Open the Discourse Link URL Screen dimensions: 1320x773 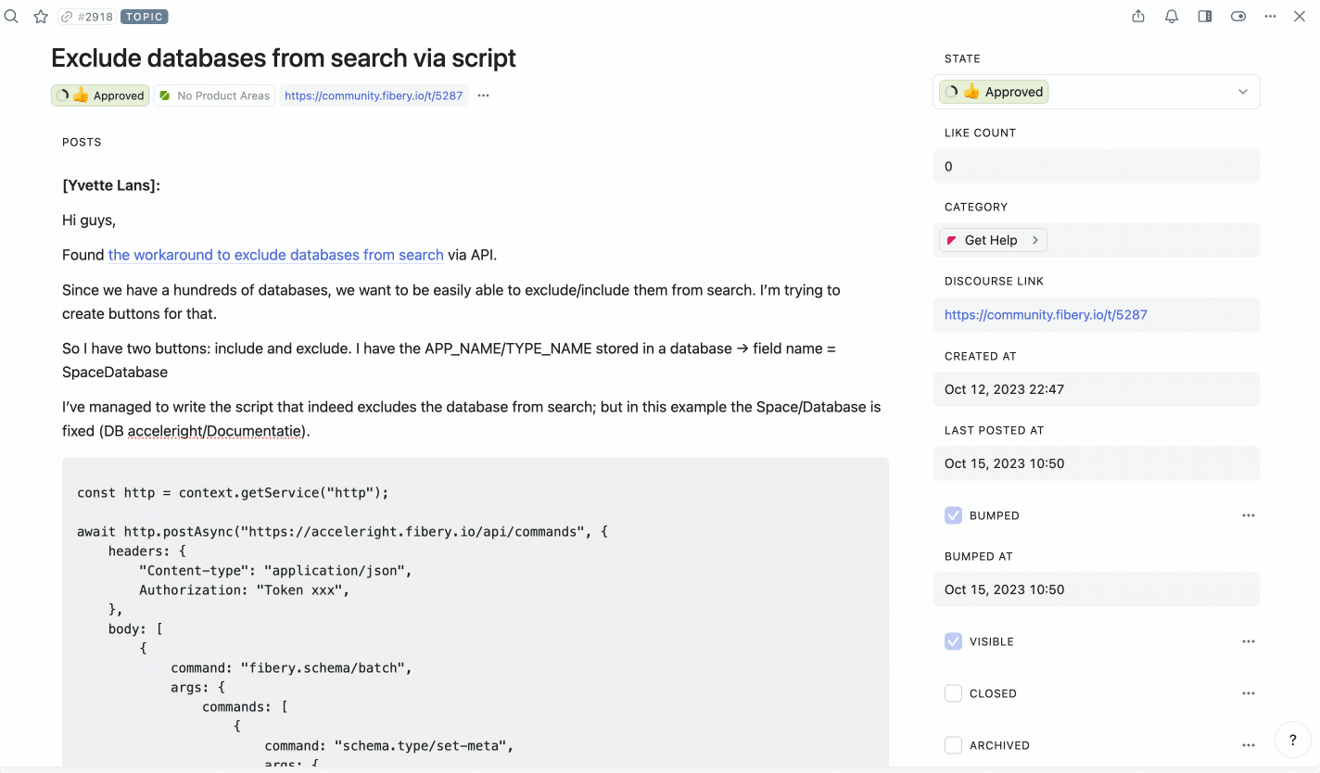pos(1046,314)
